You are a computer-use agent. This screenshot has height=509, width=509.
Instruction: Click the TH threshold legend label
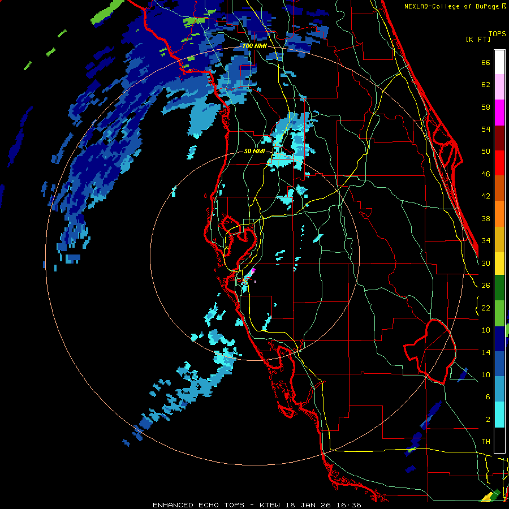(x=486, y=442)
